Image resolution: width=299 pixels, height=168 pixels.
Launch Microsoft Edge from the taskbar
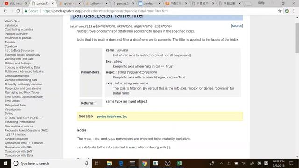[x=121, y=163]
